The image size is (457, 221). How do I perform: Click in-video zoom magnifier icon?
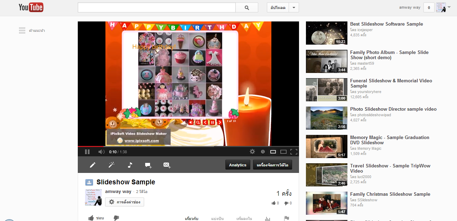click(x=198, y=122)
